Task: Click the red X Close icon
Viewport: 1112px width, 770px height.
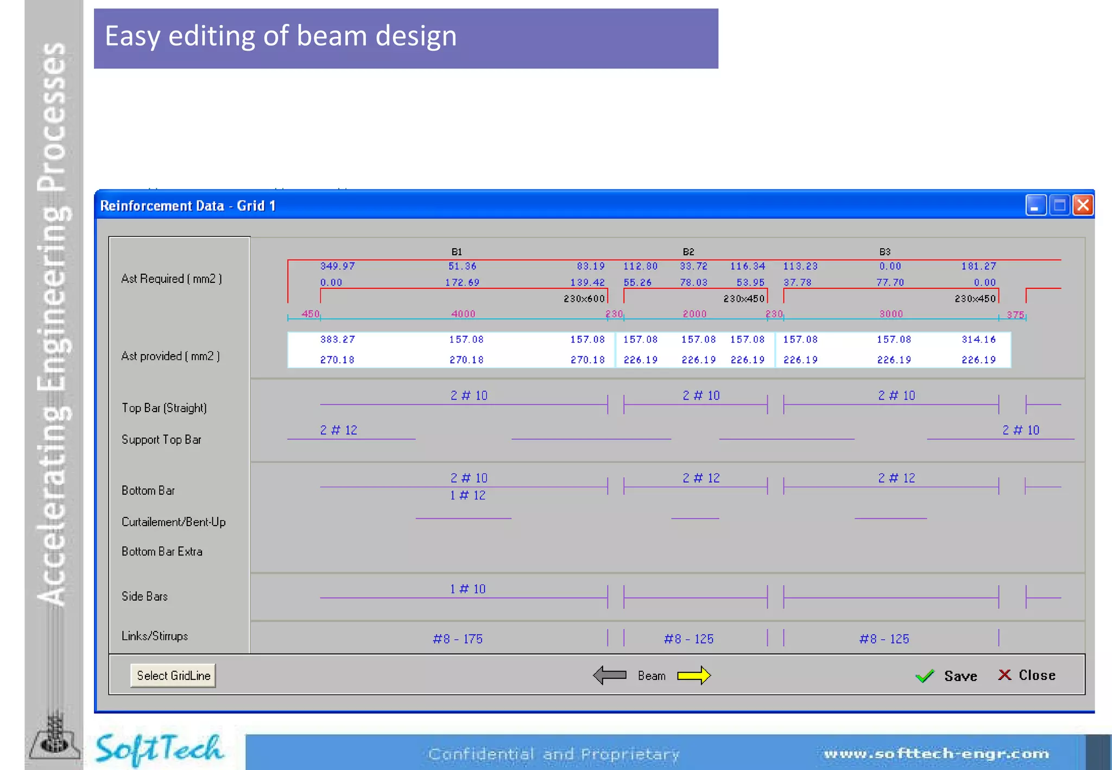Action: click(x=1004, y=675)
